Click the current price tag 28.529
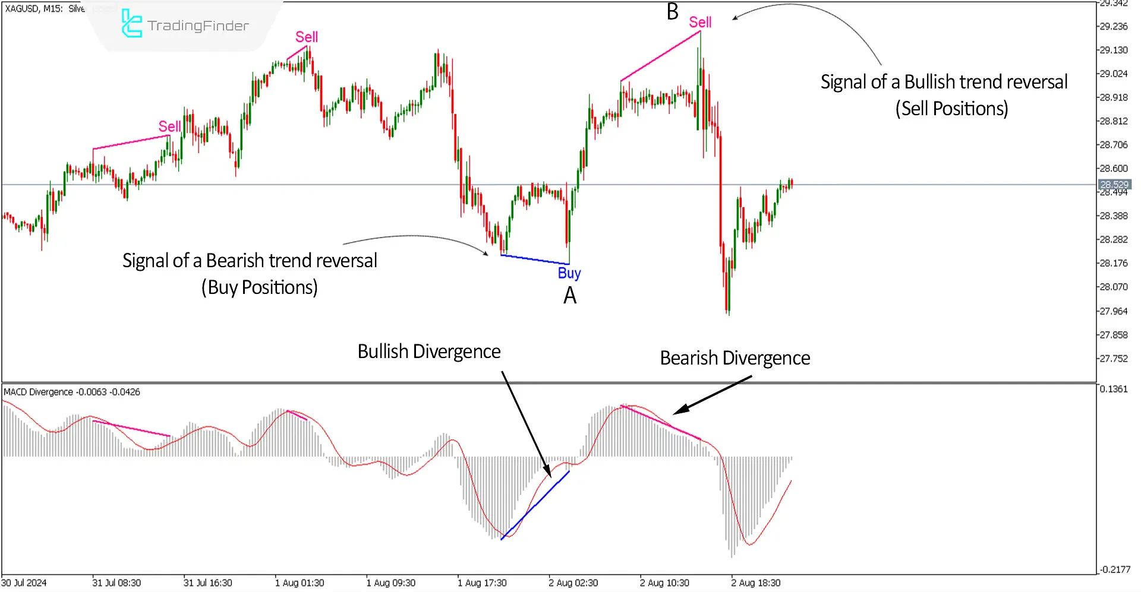The height and width of the screenshot is (592, 1141). coord(1114,185)
